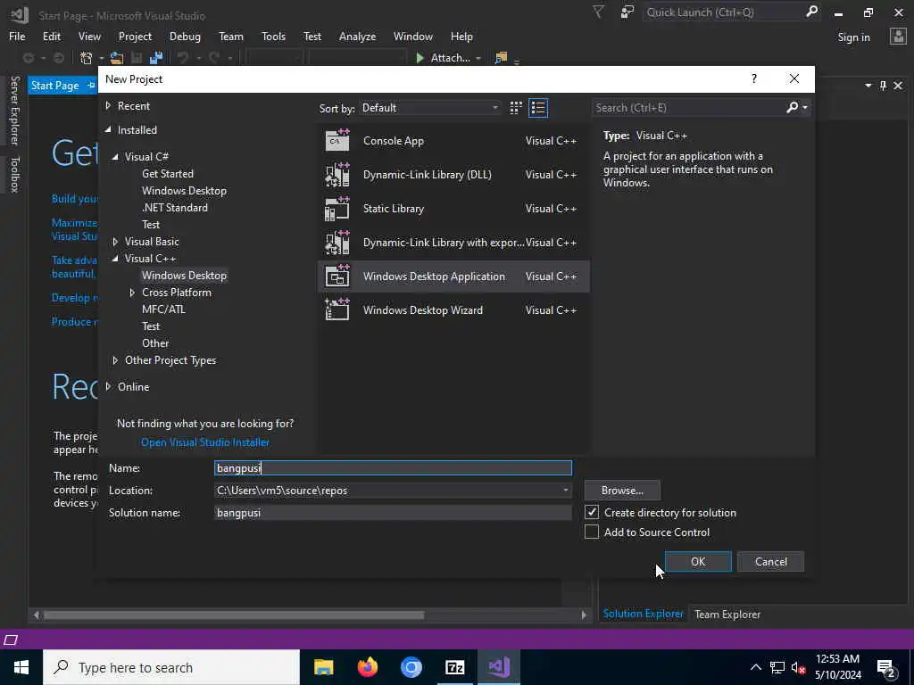
Task: Click the Windows taskbar search box
Action: [171, 667]
